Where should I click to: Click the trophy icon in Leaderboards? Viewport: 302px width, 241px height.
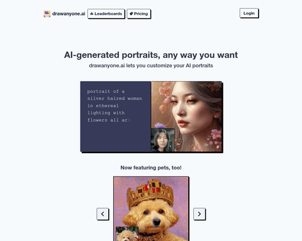pyautogui.click(x=92, y=14)
